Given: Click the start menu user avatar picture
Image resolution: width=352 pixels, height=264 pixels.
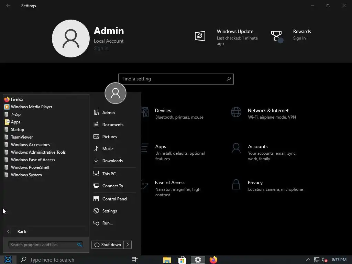Looking at the screenshot, I should pyautogui.click(x=115, y=93).
